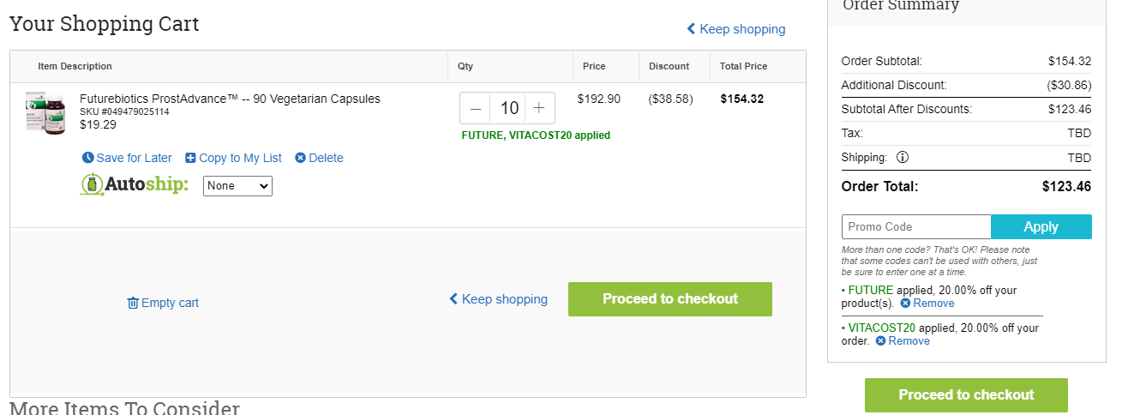
Task: Open Futurebiotics ProstAdvance product link
Action: tap(230, 99)
